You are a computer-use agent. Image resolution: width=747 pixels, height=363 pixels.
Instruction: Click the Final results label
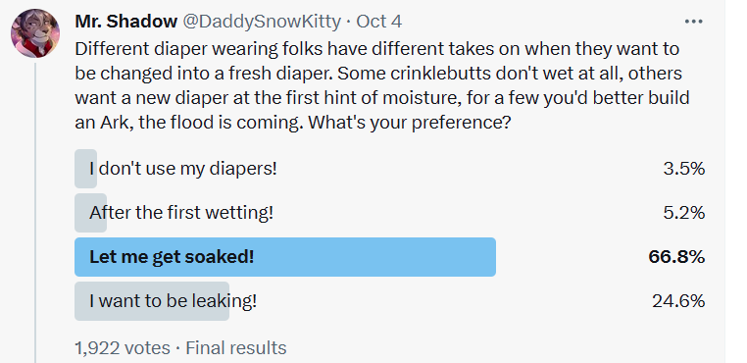pos(236,347)
